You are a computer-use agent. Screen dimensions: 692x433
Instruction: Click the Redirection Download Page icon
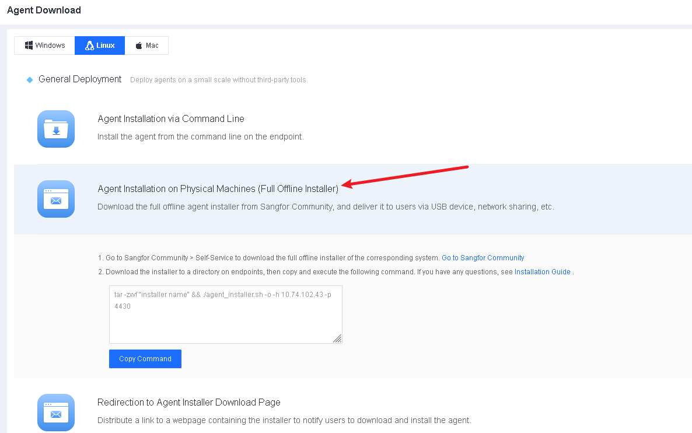tap(56, 413)
